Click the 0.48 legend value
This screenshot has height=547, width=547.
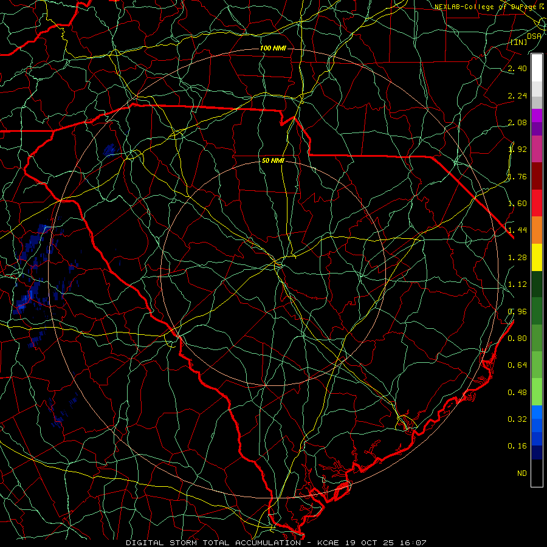tap(517, 393)
